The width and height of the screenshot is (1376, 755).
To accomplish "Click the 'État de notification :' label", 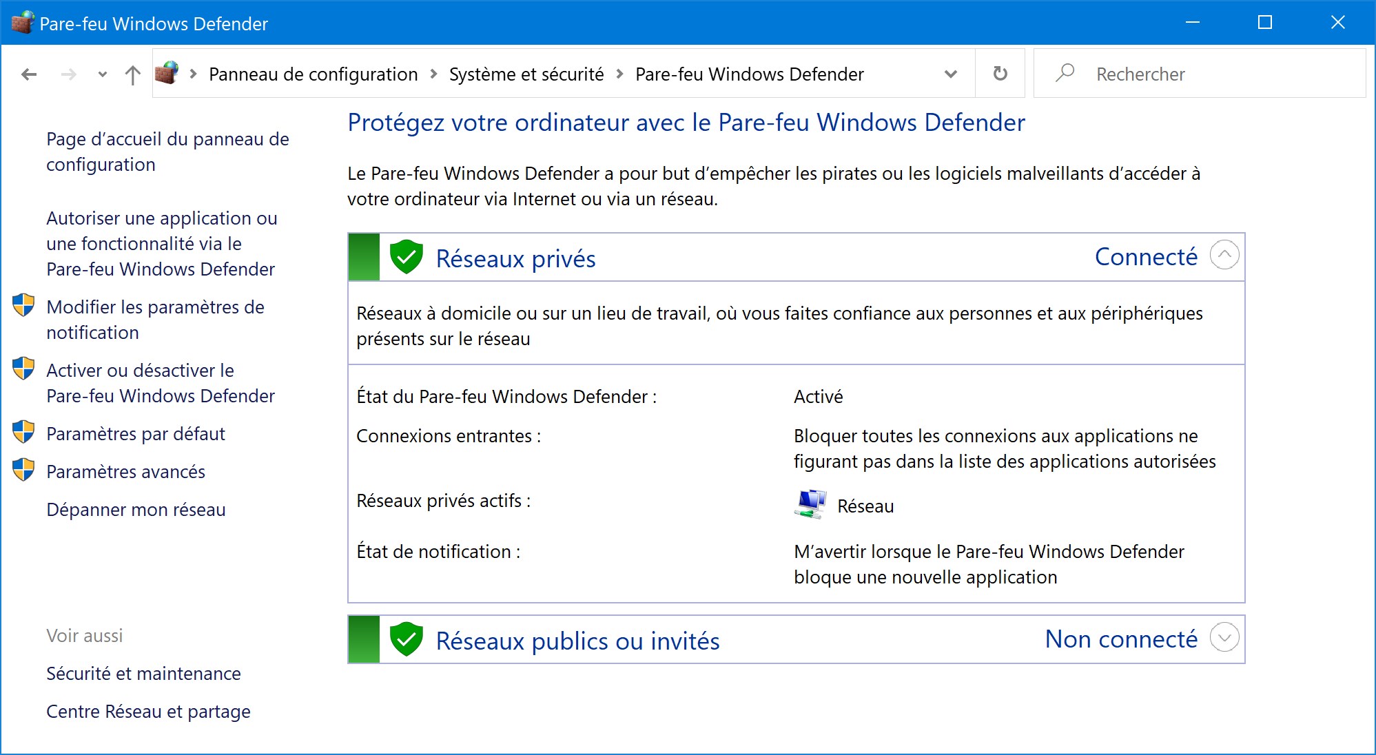I will (x=438, y=552).
